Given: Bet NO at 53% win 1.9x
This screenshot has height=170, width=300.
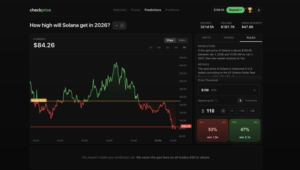Looking at the screenshot, I should click(x=212, y=130).
